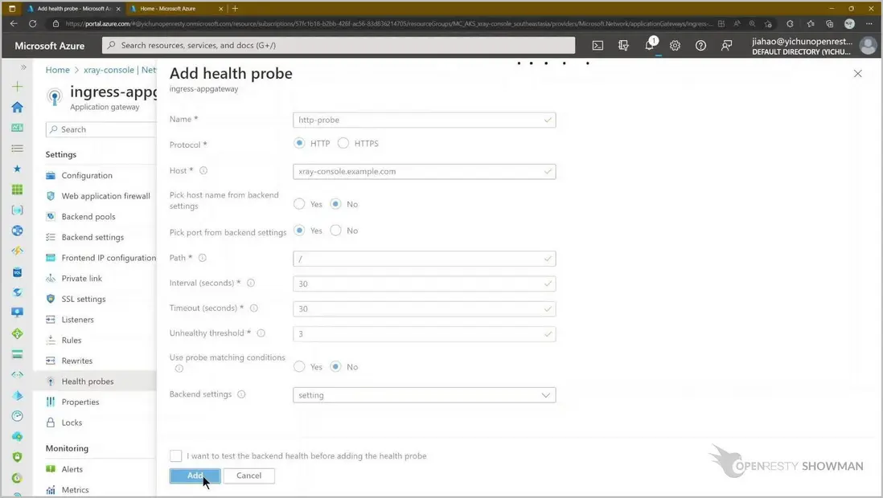Choose Yes for pick host name from backend
Screen dimensions: 883x498
coord(299,204)
